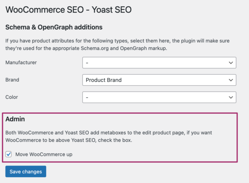Viewport: 249px width, 183px height.
Task: Click the Brand field label
Action: coord(12,80)
